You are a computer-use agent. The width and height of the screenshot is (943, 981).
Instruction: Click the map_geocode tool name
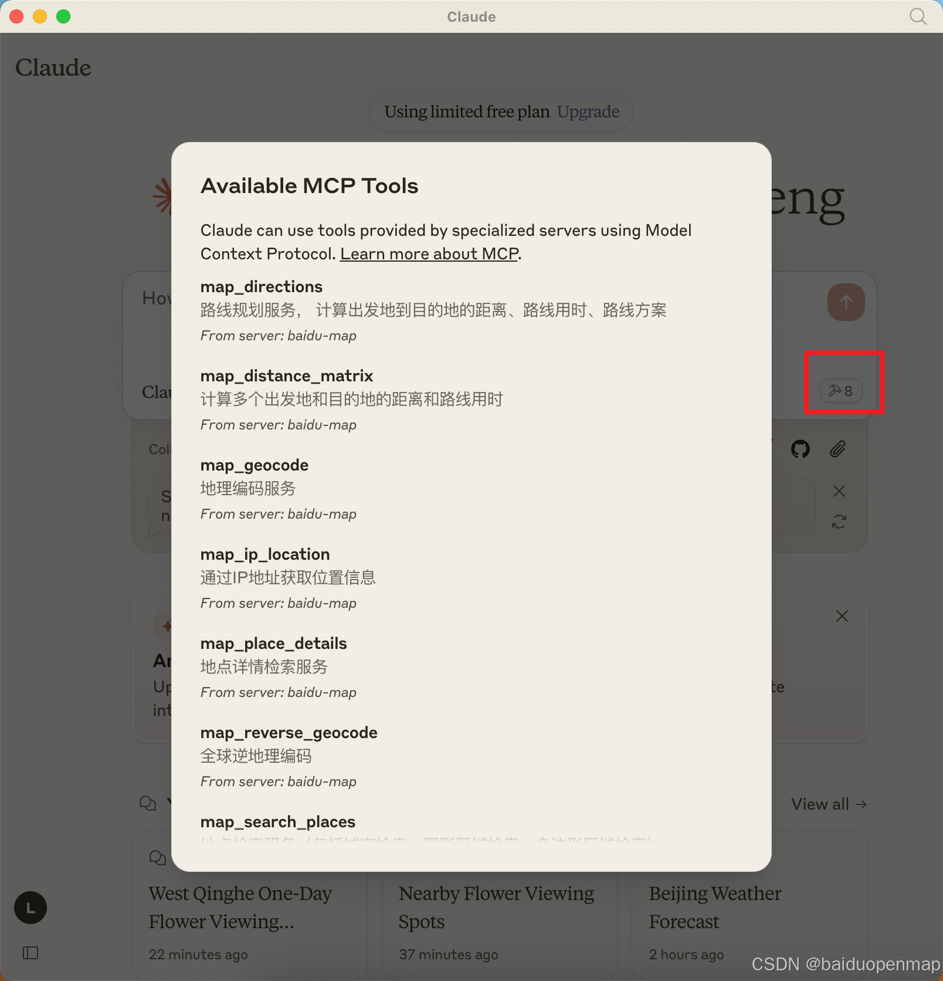pyautogui.click(x=255, y=465)
